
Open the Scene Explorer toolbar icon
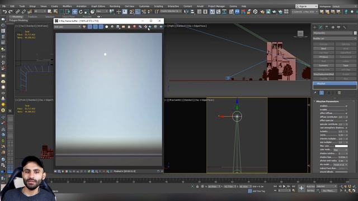coord(199,12)
